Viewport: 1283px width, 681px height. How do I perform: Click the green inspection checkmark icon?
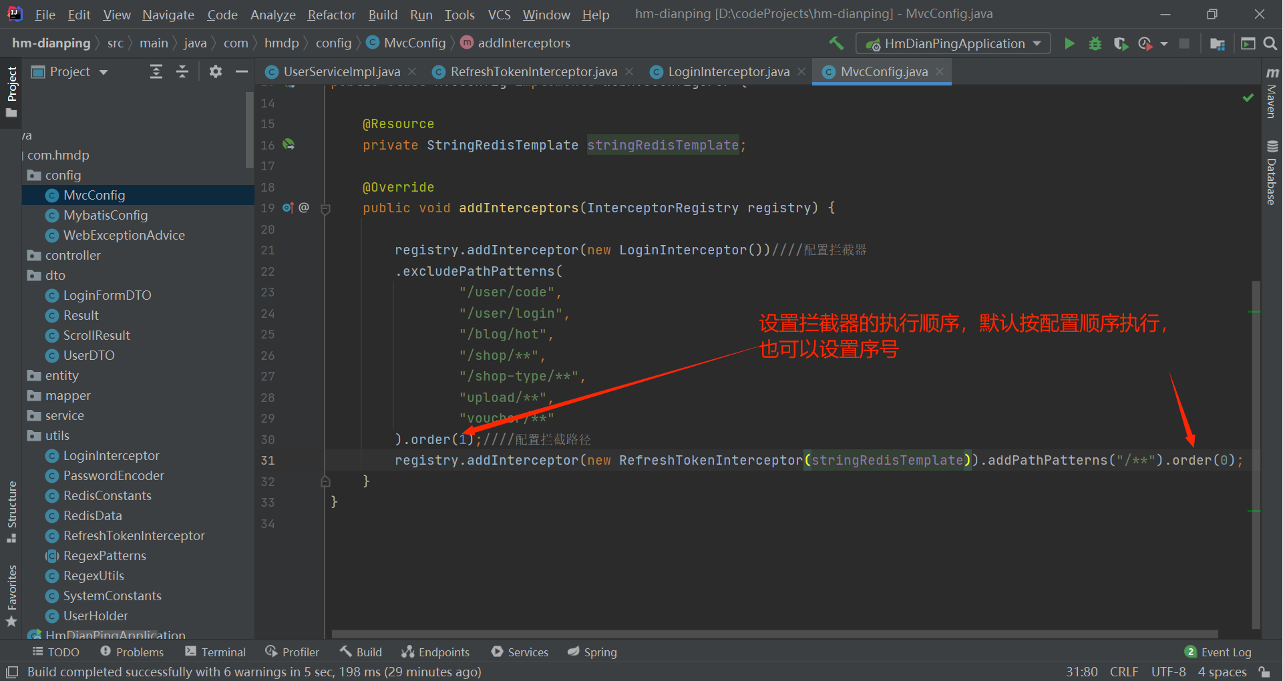click(x=1248, y=97)
